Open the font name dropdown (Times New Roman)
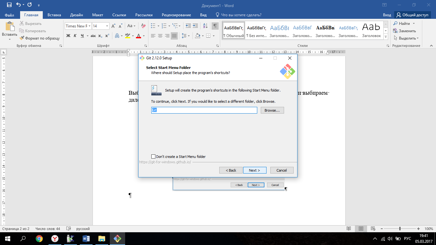Image resolution: width=436 pixels, height=245 pixels. 90,26
